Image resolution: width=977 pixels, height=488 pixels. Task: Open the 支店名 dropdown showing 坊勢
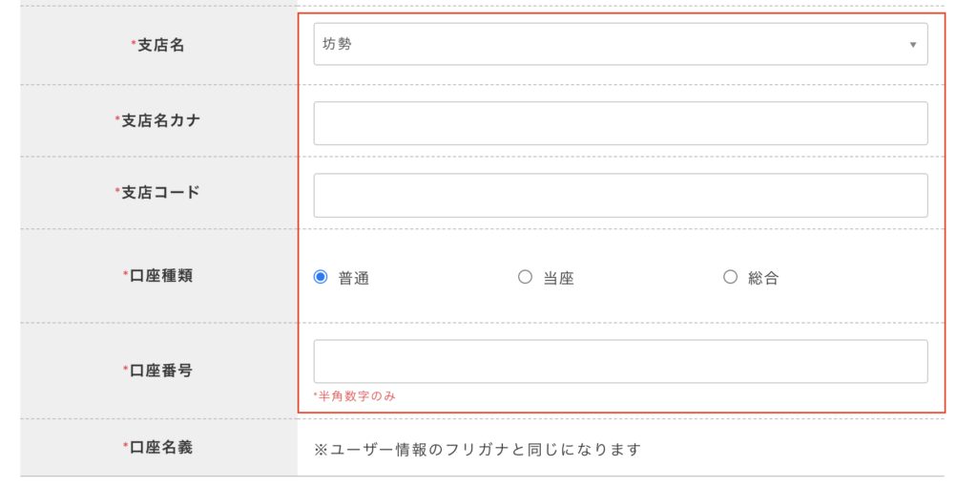click(x=620, y=44)
